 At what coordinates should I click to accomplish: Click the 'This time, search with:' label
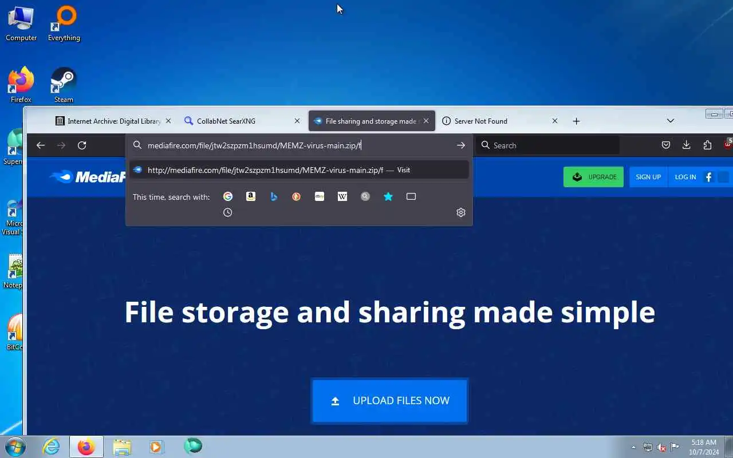point(171,197)
